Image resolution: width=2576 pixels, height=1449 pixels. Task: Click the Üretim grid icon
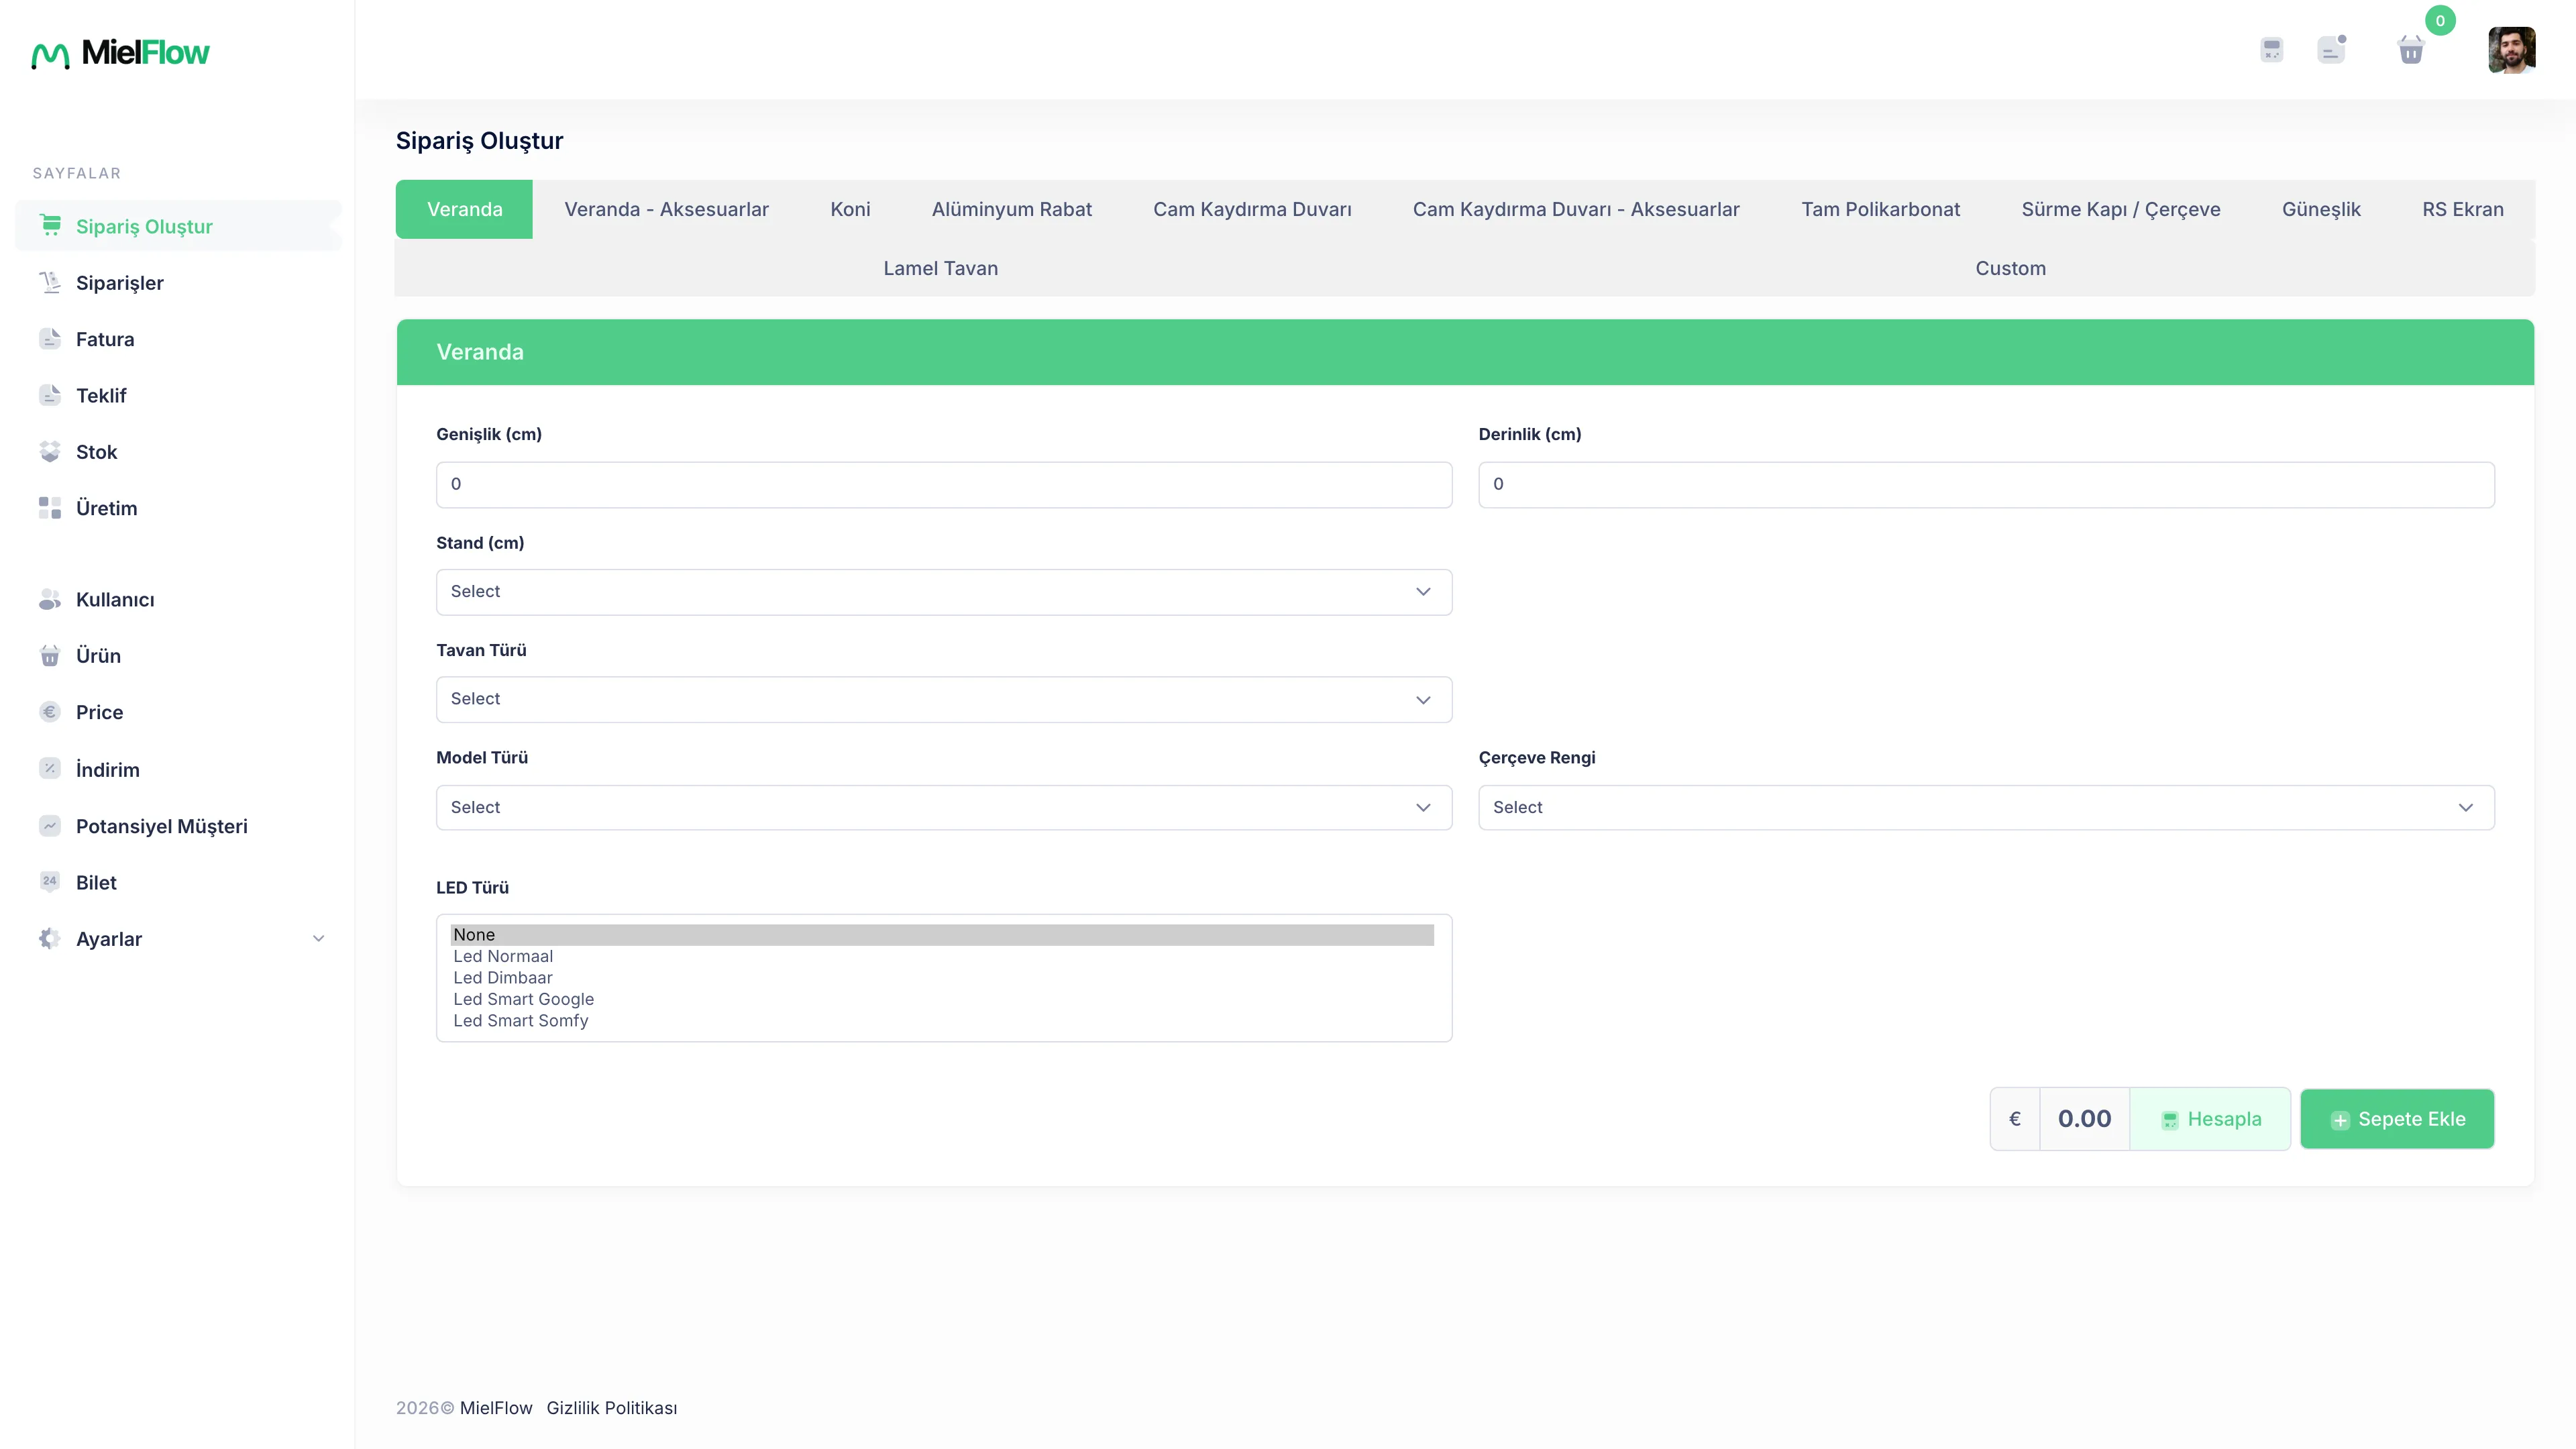point(50,508)
